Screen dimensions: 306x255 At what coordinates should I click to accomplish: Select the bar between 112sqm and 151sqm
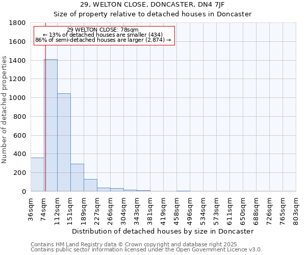click(64, 142)
